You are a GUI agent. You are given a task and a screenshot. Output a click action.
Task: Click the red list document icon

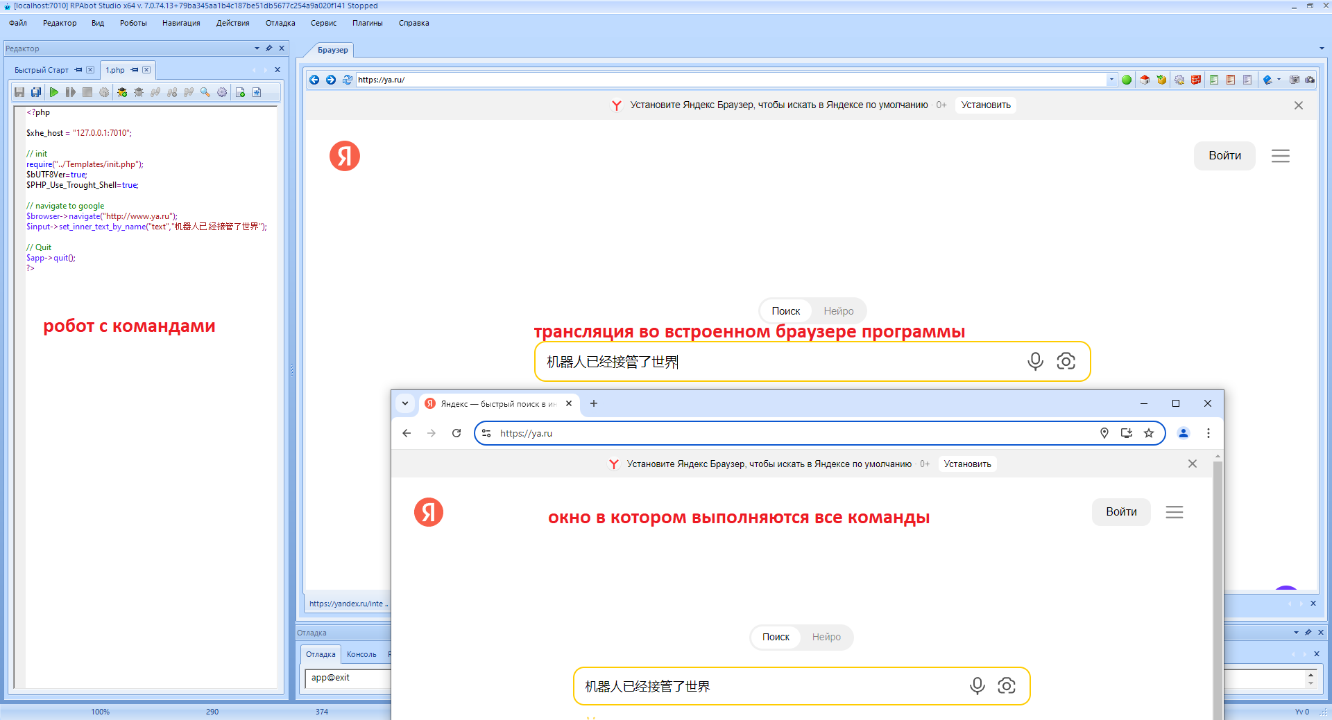pyautogui.click(x=1231, y=80)
